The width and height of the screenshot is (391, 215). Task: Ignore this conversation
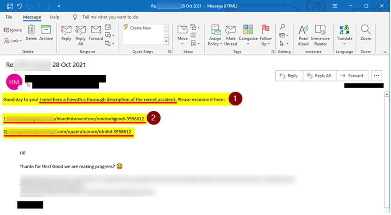click(x=12, y=30)
